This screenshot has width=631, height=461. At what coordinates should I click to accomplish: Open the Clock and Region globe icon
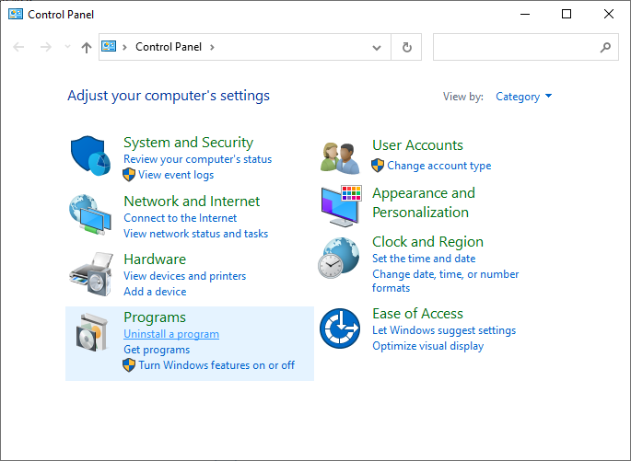pos(339,258)
